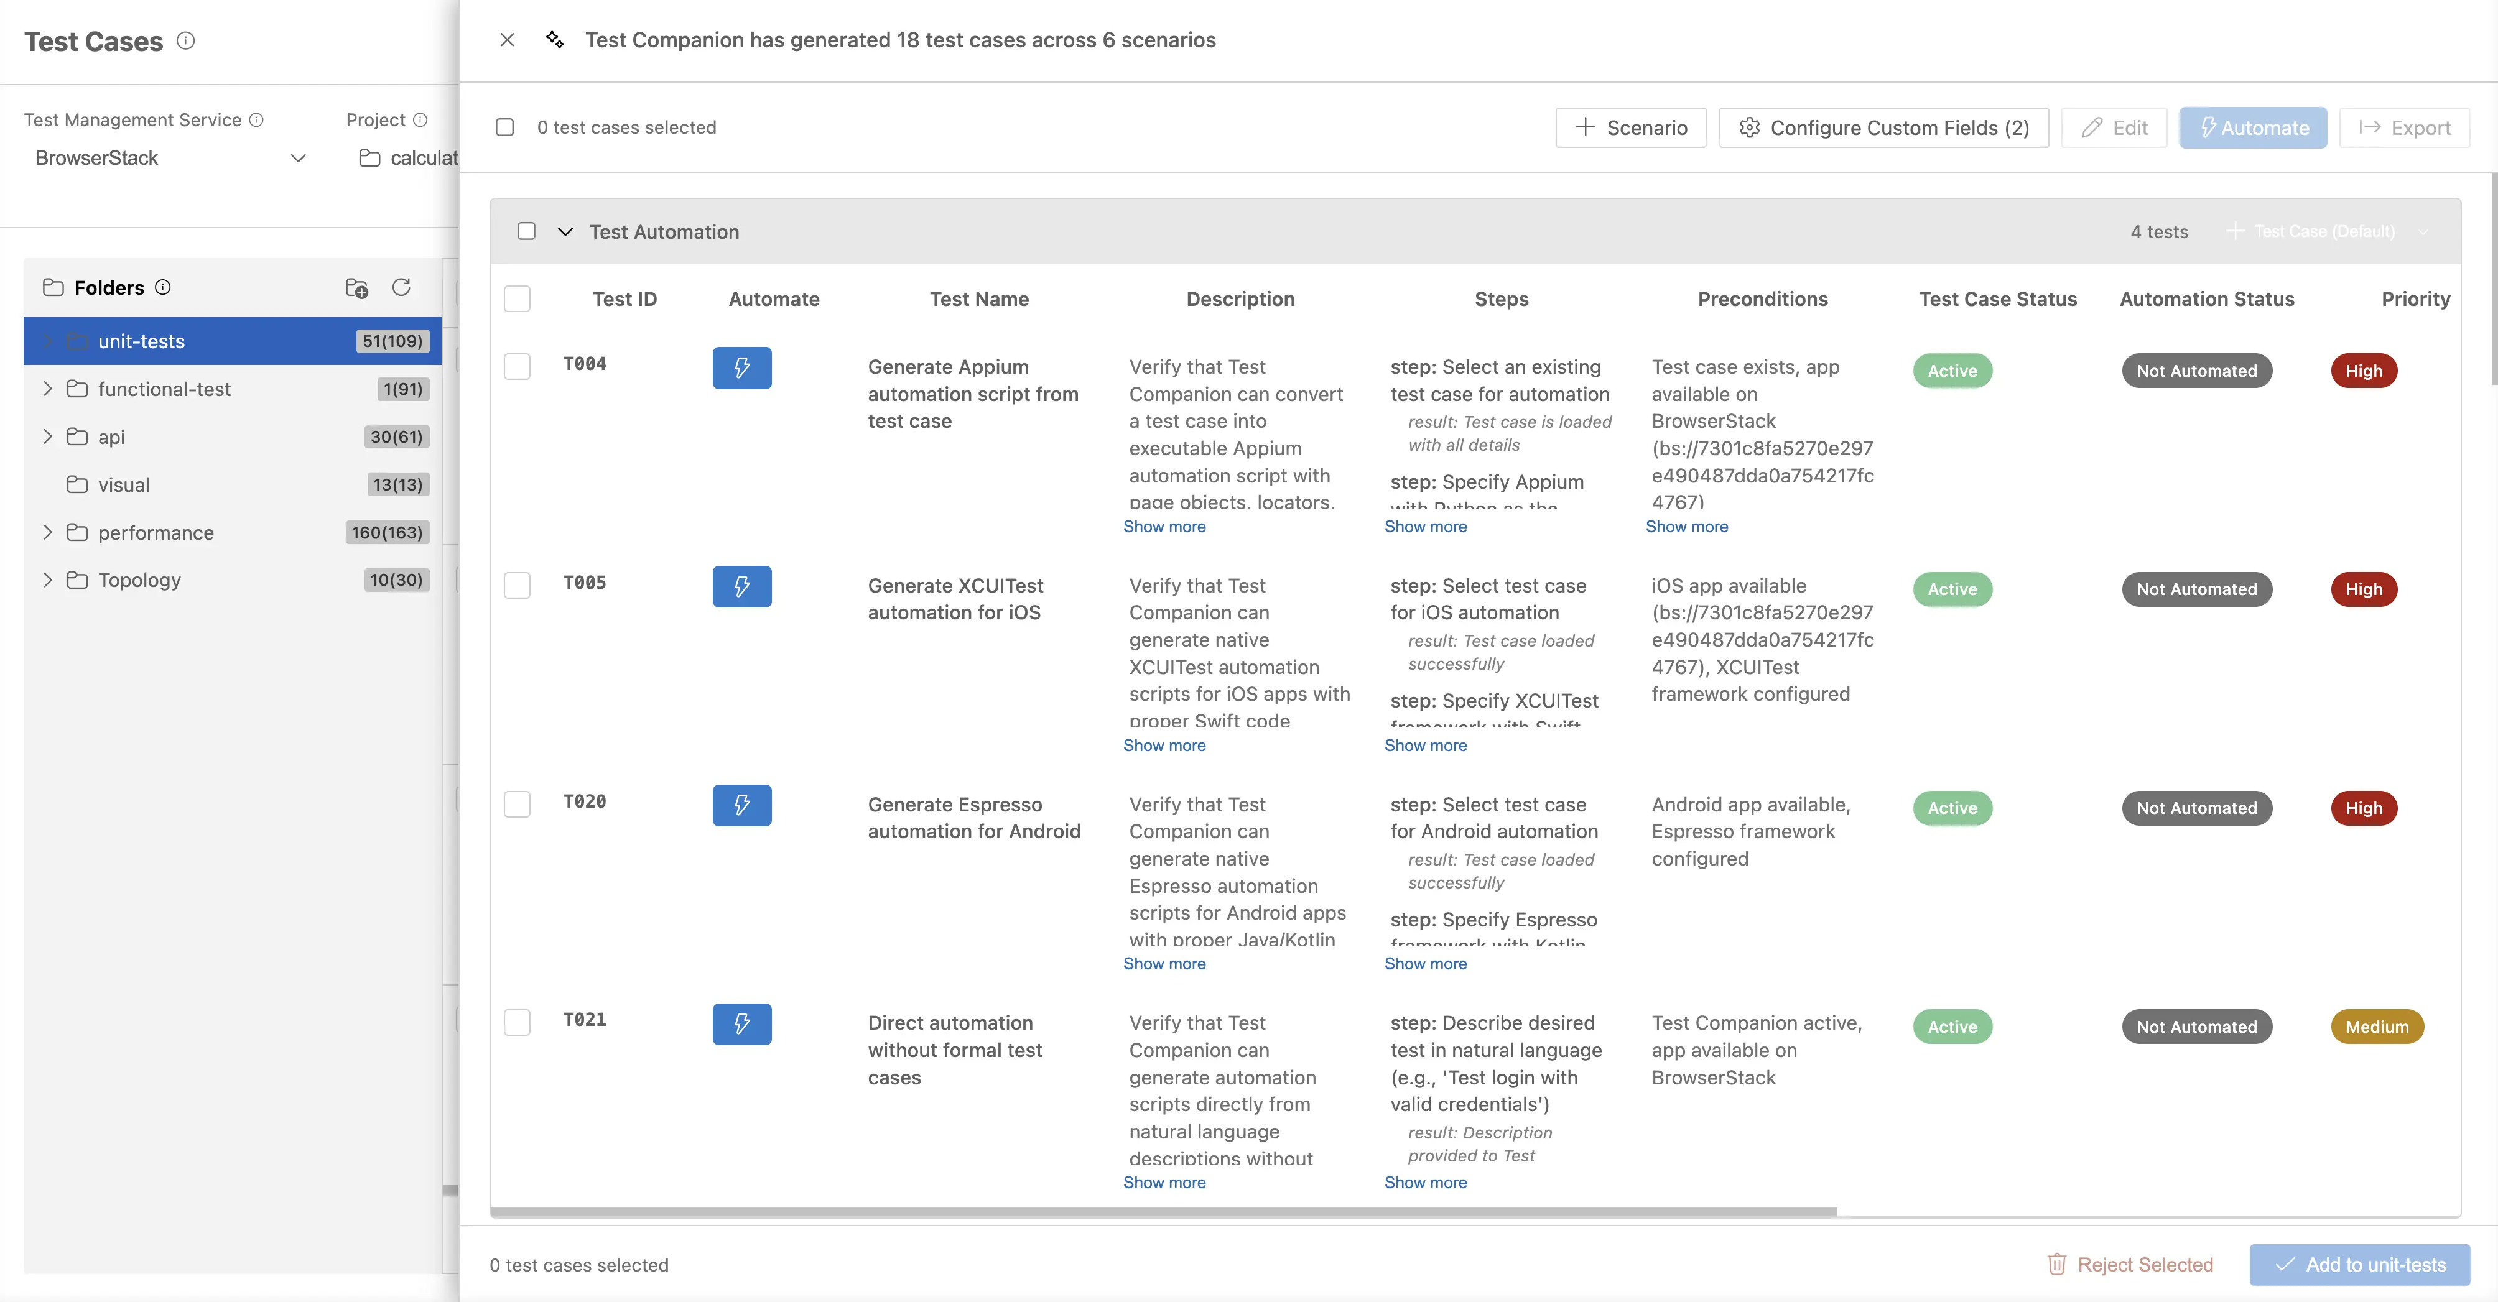The image size is (2498, 1302).
Task: Open Configure Custom Fields (2)
Action: (x=1884, y=128)
